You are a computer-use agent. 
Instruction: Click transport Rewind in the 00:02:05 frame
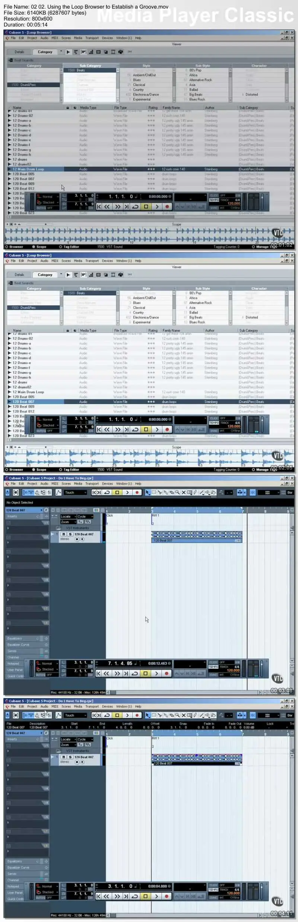(x=107, y=429)
